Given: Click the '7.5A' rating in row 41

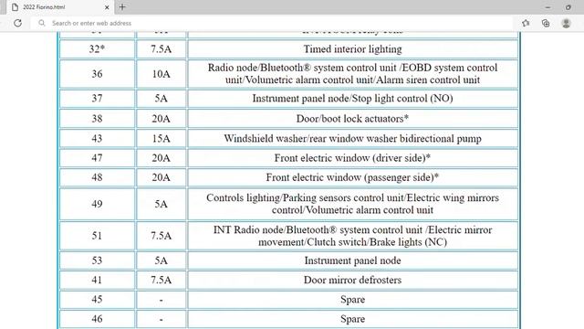Looking at the screenshot, I should click(x=161, y=280).
